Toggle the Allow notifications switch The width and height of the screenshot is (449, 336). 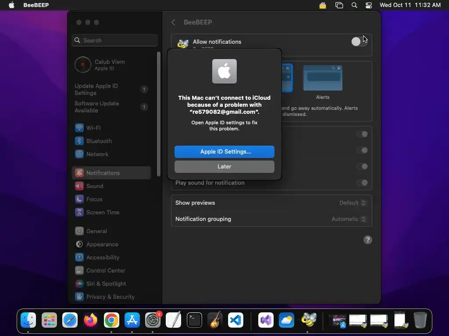point(359,42)
